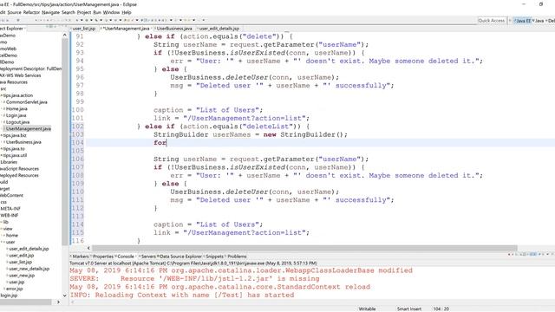
Task: Select user_new.jsp in the tree
Action: click(22, 276)
